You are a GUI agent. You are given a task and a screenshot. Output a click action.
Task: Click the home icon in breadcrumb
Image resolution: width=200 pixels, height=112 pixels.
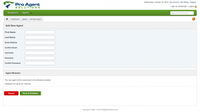click(7, 19)
